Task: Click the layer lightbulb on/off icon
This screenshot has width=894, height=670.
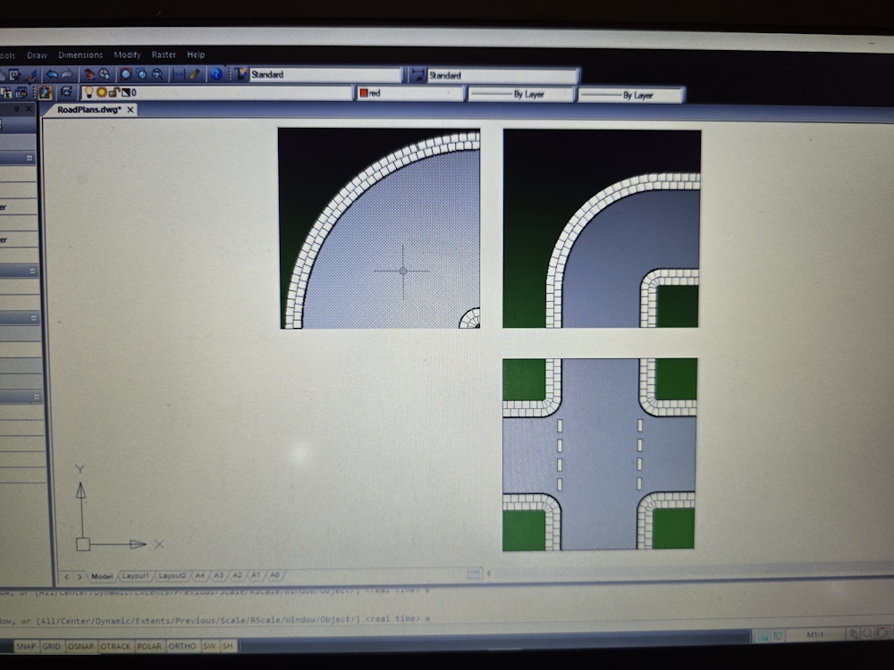Action: point(89,93)
